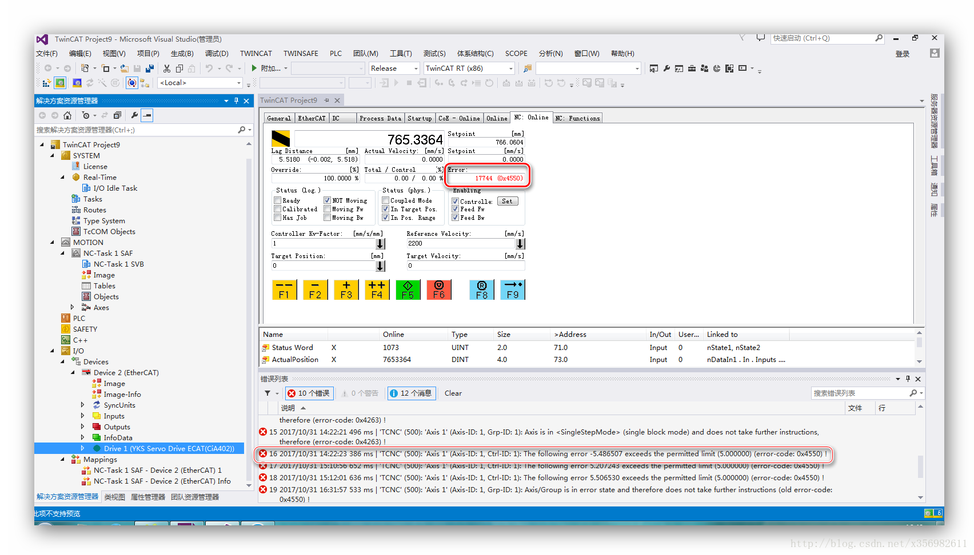Toggle the Calibrated checkbox
This screenshot has height=555, width=974.
click(277, 209)
